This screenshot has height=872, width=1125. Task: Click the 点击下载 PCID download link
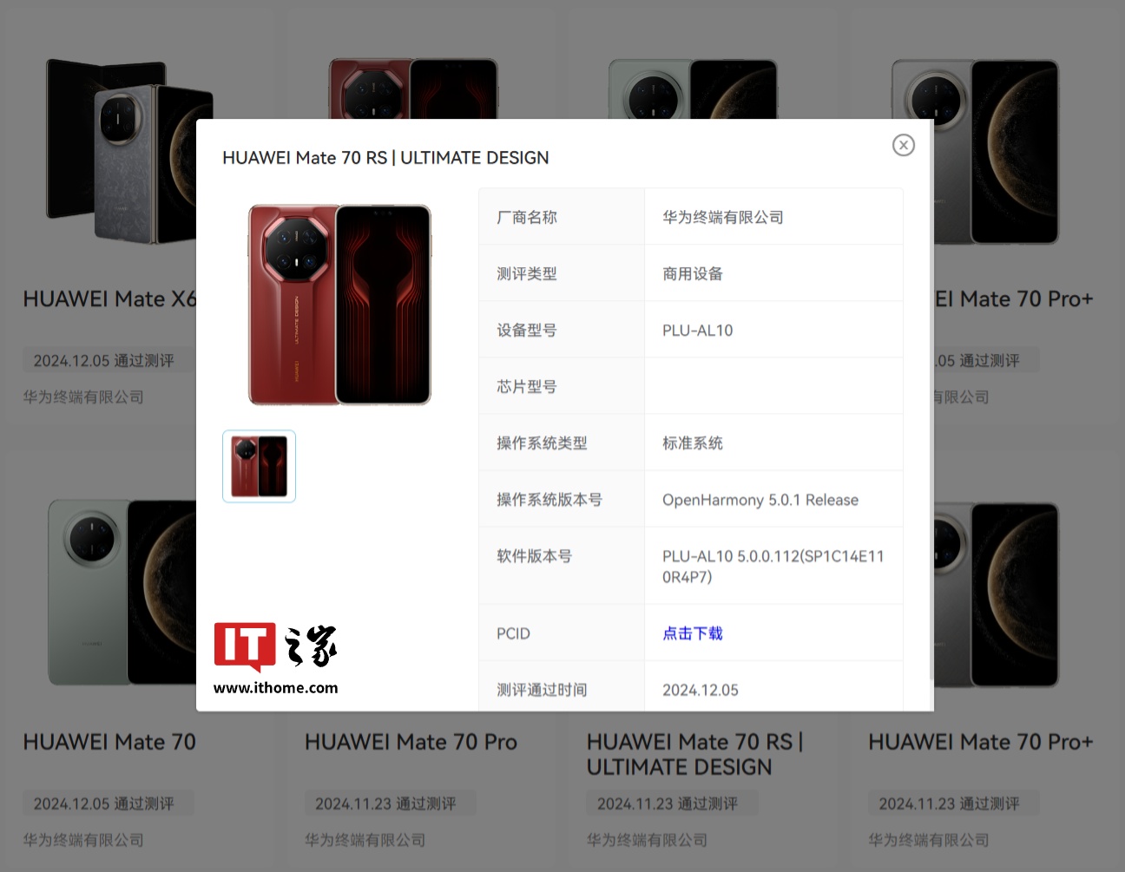(x=693, y=633)
